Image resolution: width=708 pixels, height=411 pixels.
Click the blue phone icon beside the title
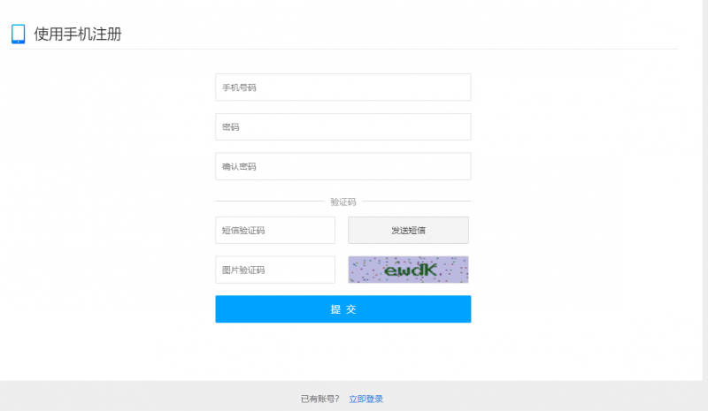18,34
